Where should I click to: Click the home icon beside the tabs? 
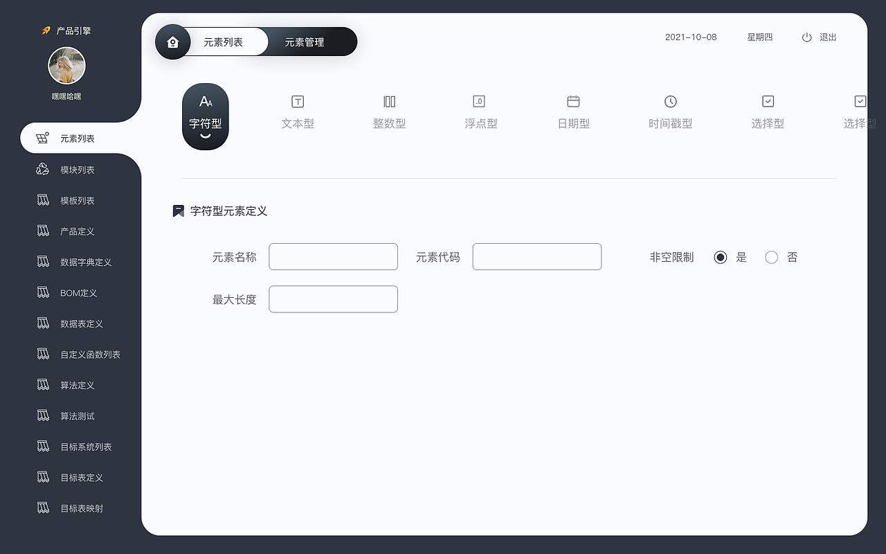coord(172,42)
